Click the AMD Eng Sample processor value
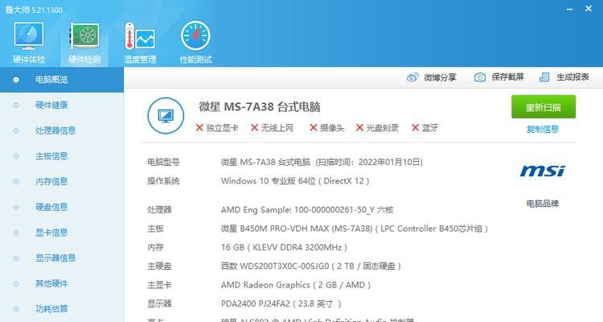The height and width of the screenshot is (322, 603). tap(307, 210)
